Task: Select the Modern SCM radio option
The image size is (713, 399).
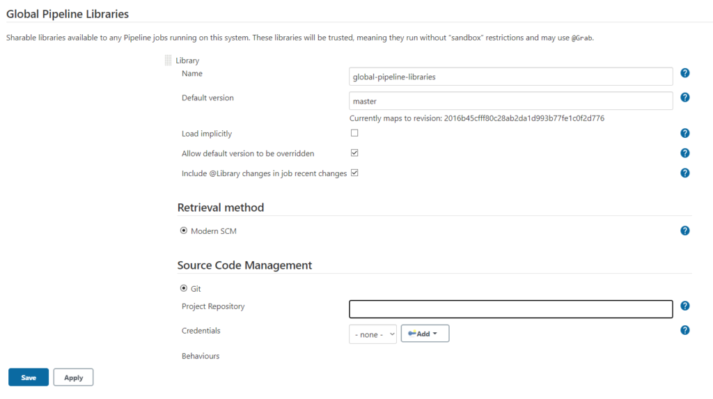Action: point(184,230)
